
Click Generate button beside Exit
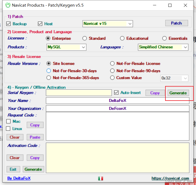pyautogui.click(x=34, y=169)
